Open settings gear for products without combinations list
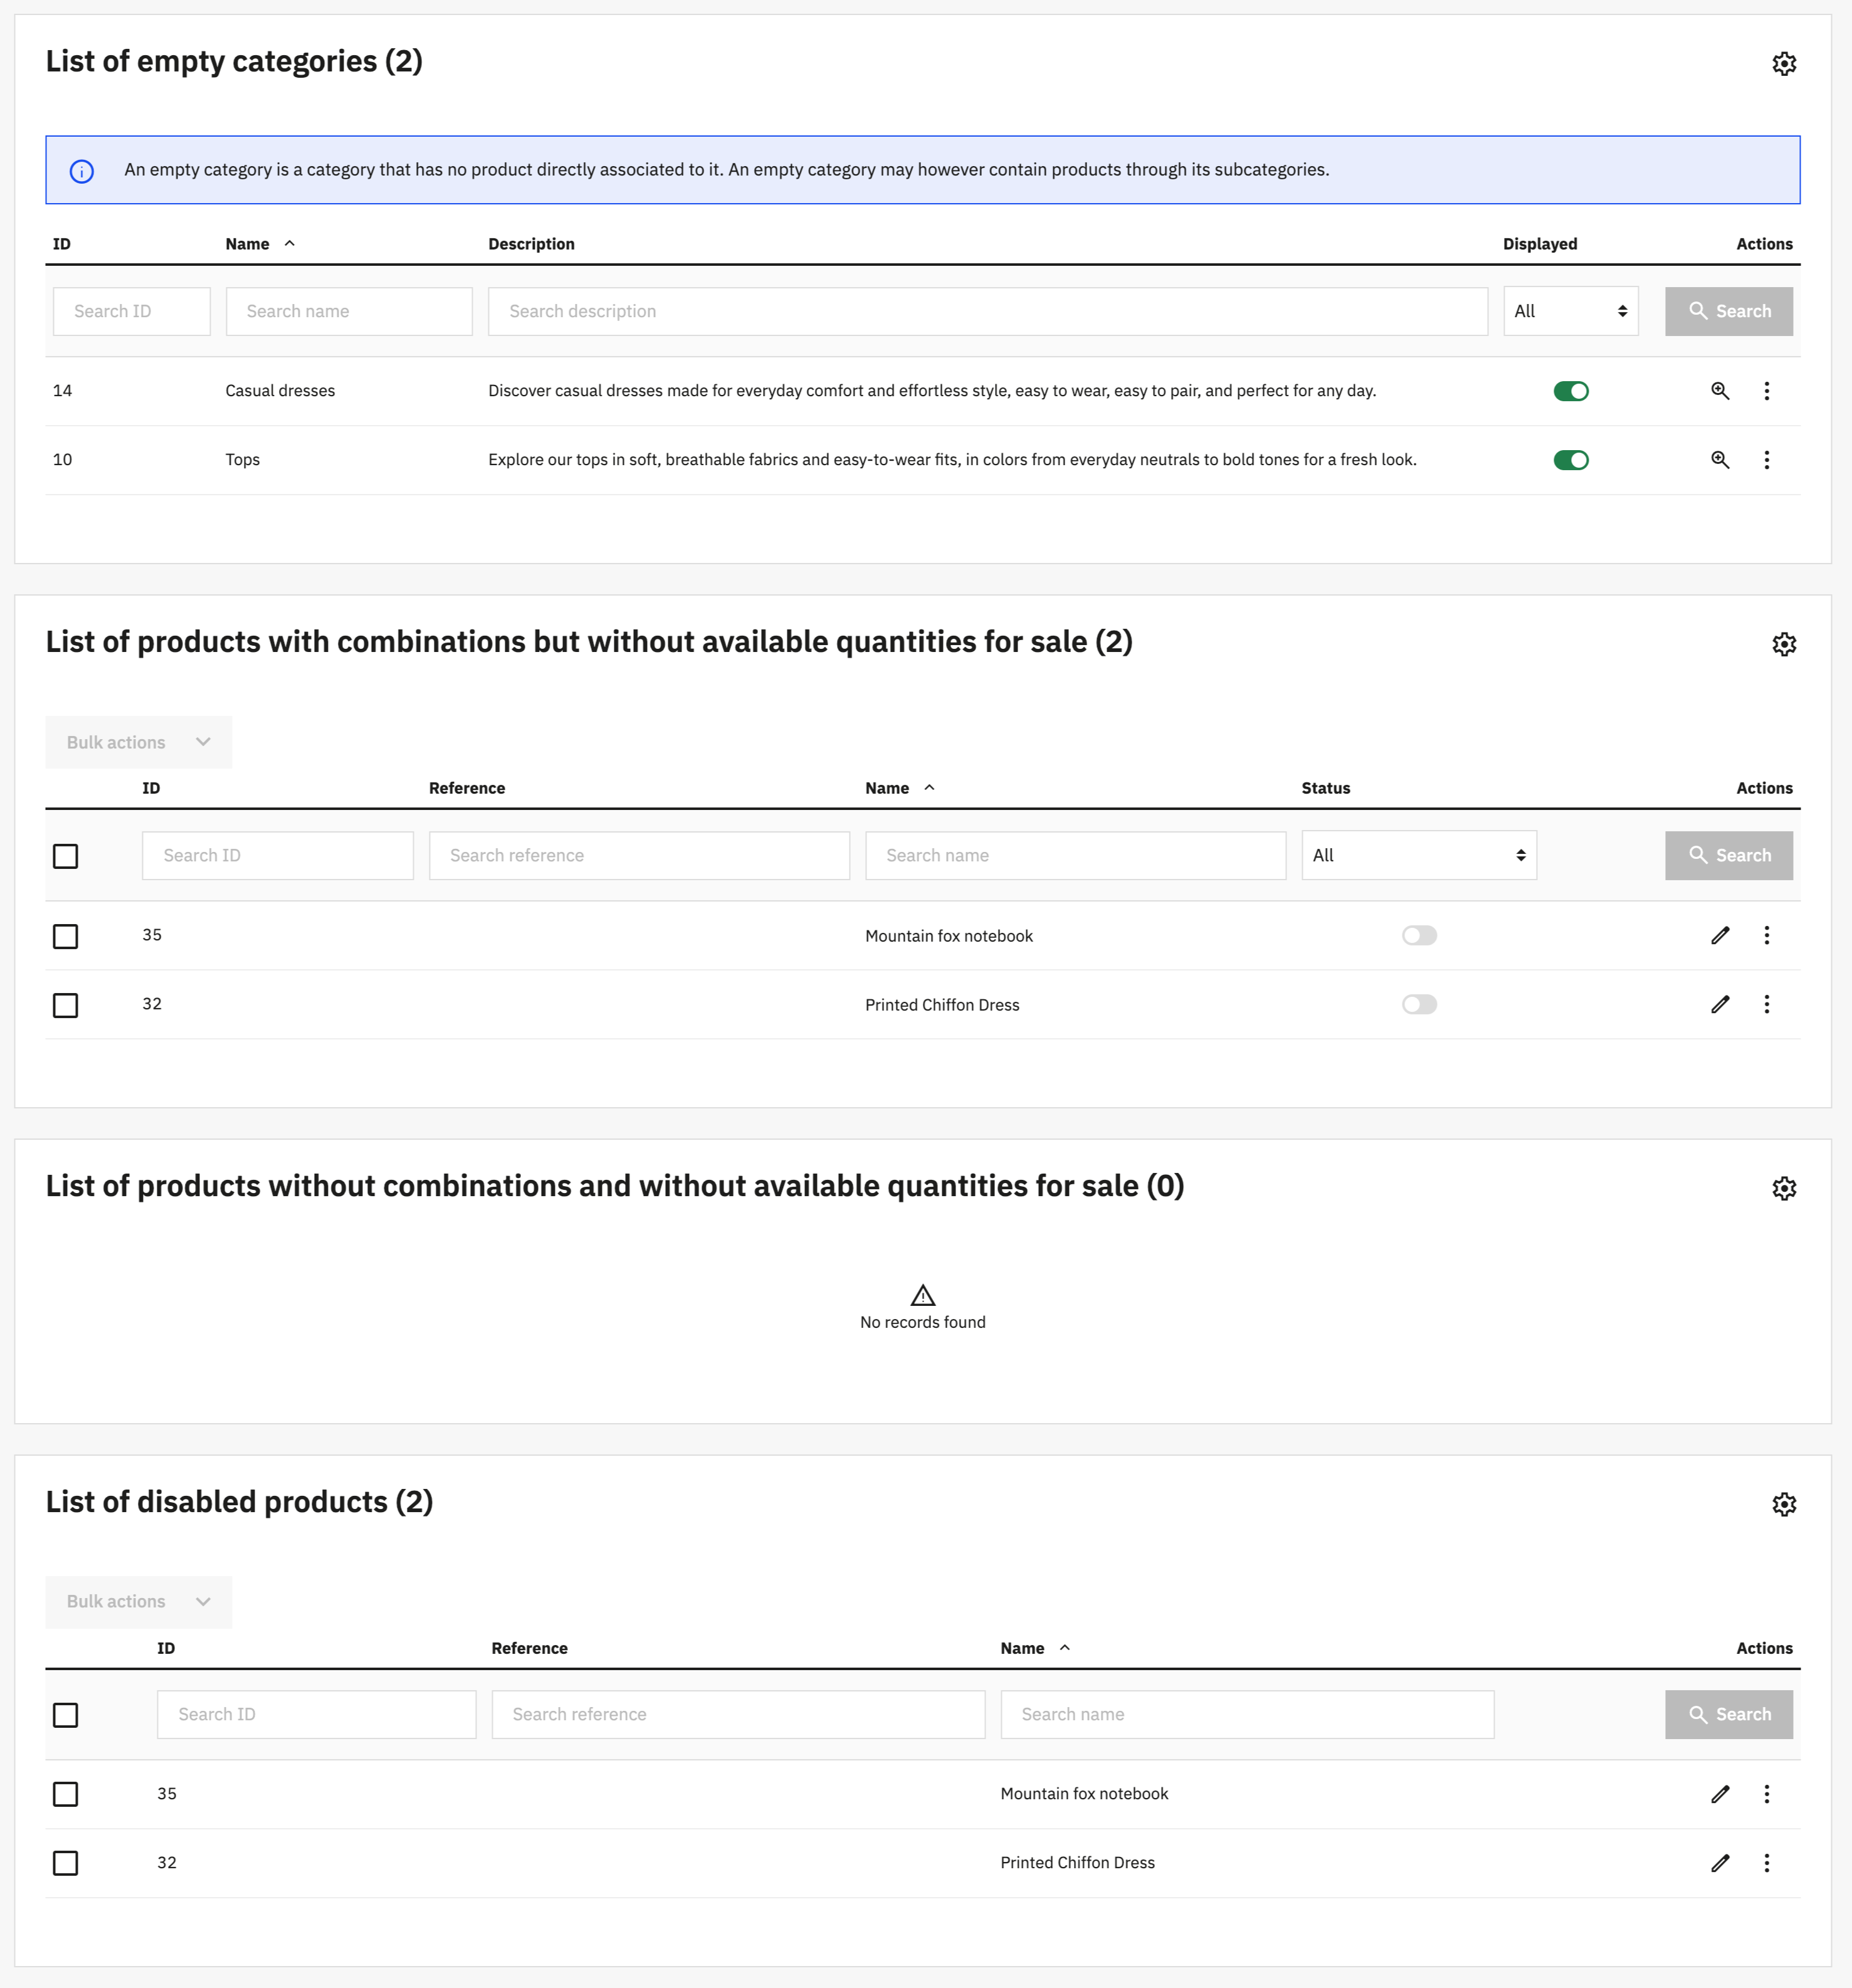Screen dimensions: 1852x1988 click(x=1784, y=1188)
